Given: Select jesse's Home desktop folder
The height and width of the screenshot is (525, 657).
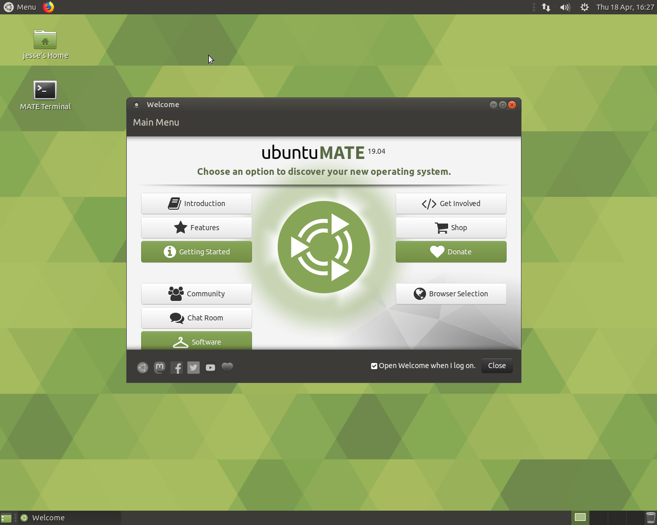Looking at the screenshot, I should [45, 45].
